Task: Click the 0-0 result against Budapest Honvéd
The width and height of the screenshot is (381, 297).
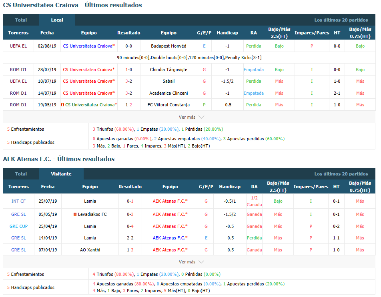Action: click(129, 46)
